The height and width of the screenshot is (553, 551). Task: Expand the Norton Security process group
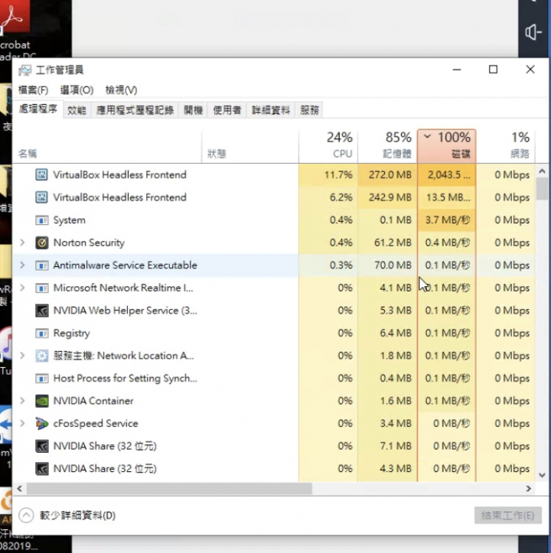[22, 242]
